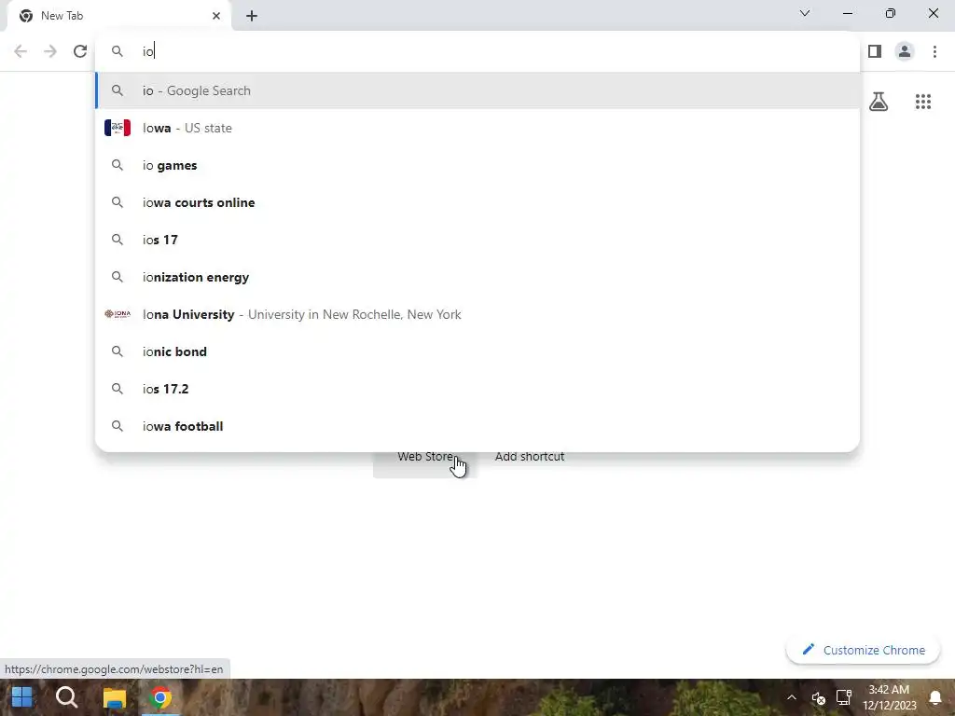The image size is (955, 716).
Task: Select 'io - Google Search' suggestion
Action: tap(477, 90)
